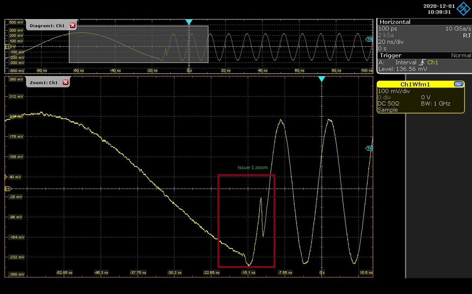This screenshot has height=294, width=472.
Task: Click the zoom area rectangle in Diagram1
Action: (x=139, y=44)
